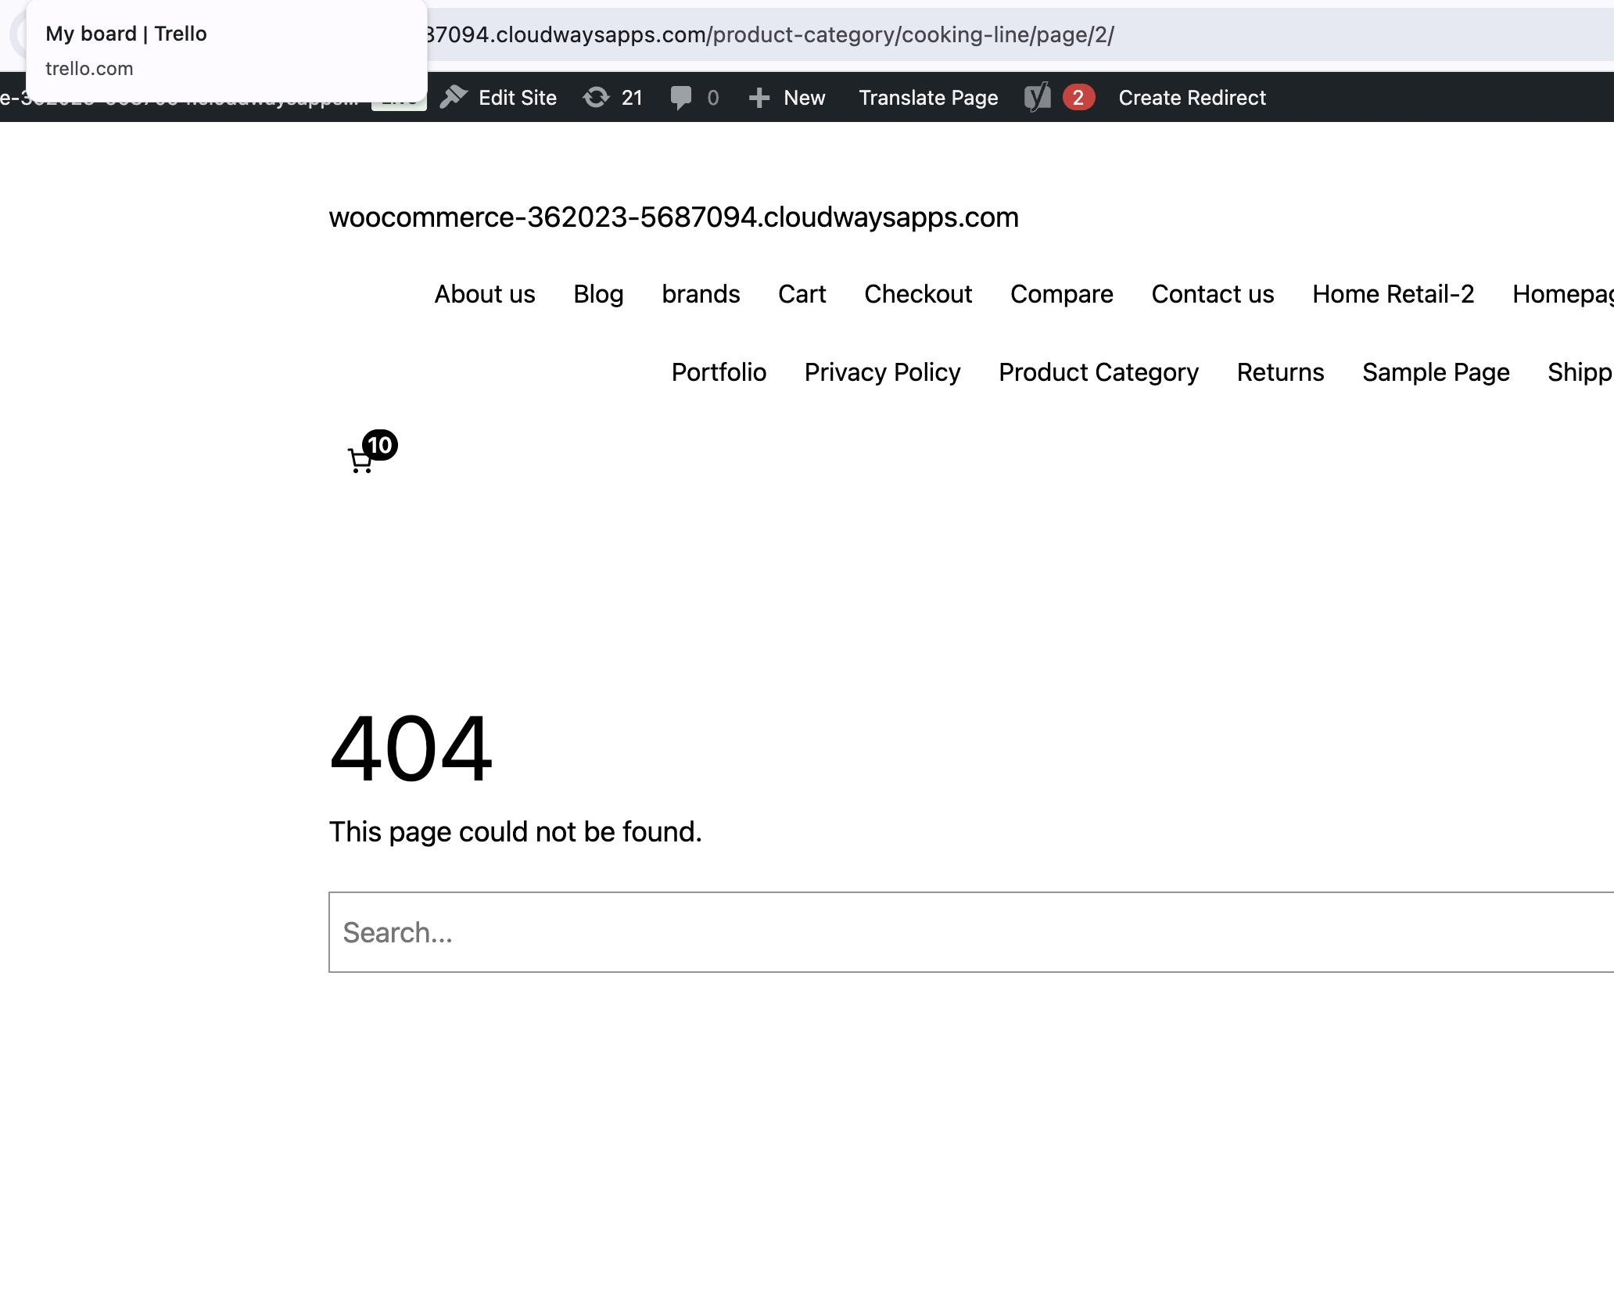
Task: Open the Contact us page
Action: pyautogui.click(x=1213, y=294)
